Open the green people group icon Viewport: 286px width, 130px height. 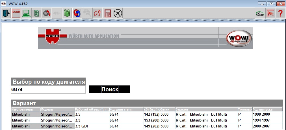[67, 13]
